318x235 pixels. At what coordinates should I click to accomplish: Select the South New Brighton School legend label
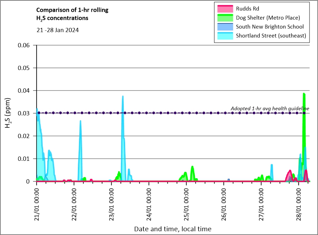pos(270,27)
